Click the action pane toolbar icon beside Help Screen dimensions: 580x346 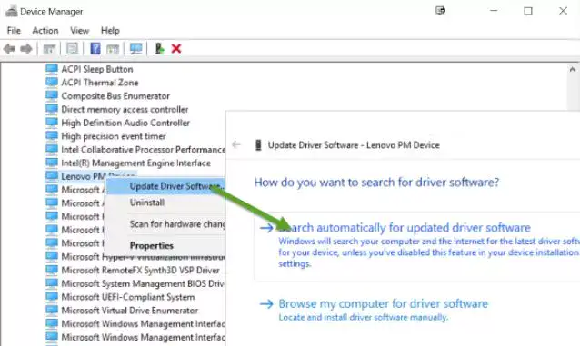[x=113, y=48]
